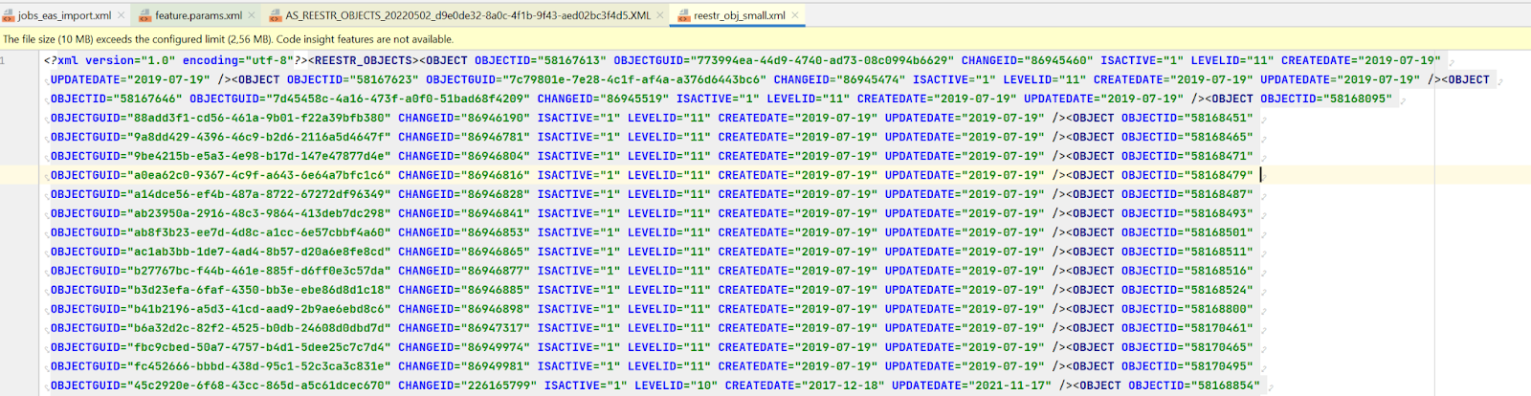Place cursor on the REESTR_OBJECTS root tag
Viewport: 1531px width, 396px height.
[364, 60]
